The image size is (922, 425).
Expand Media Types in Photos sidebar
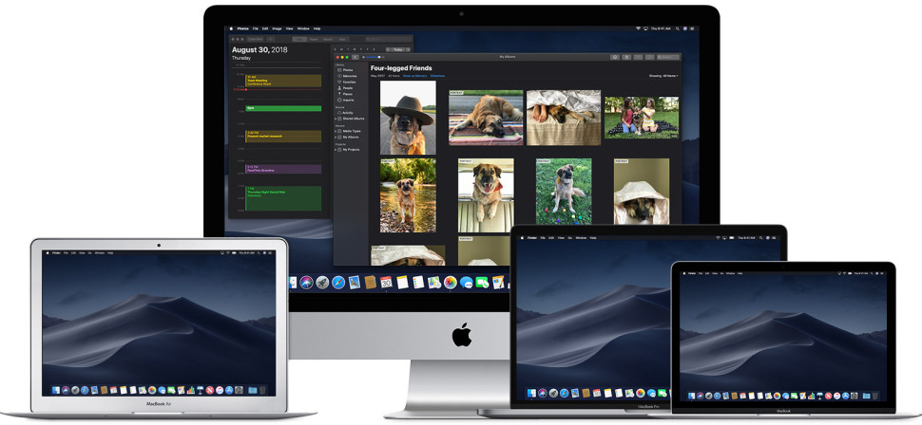[x=336, y=131]
